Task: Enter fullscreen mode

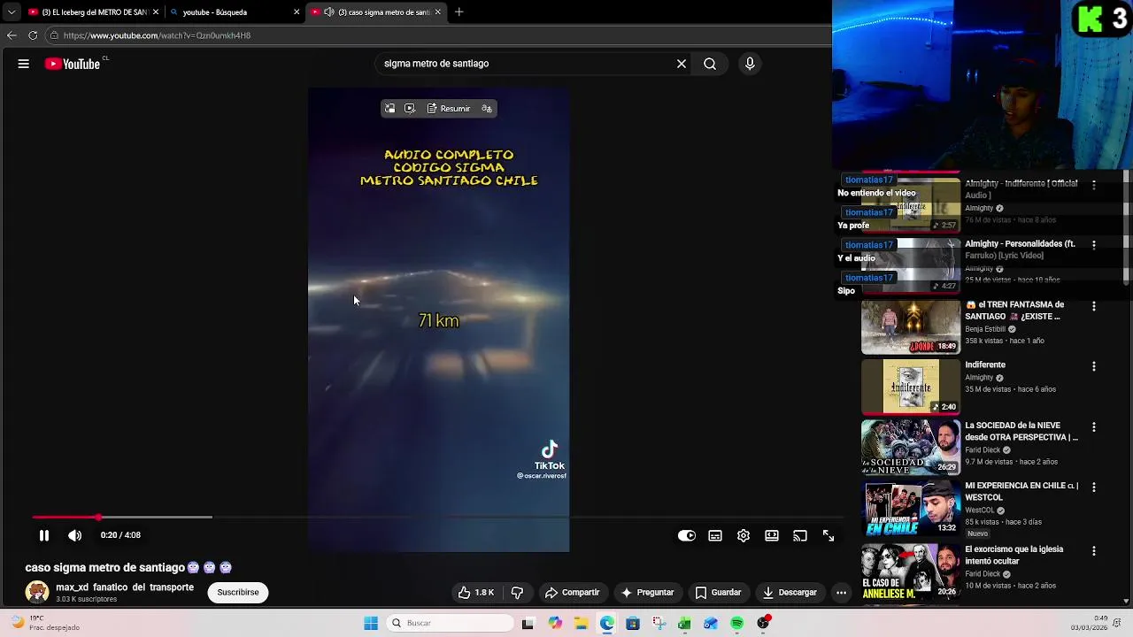Action: click(829, 535)
